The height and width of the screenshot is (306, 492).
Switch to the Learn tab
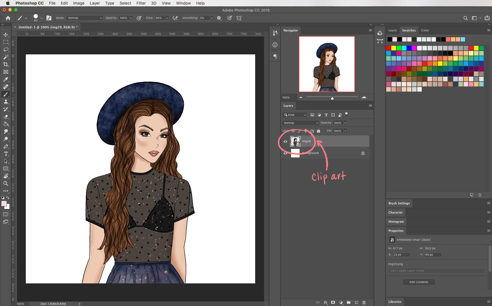393,30
